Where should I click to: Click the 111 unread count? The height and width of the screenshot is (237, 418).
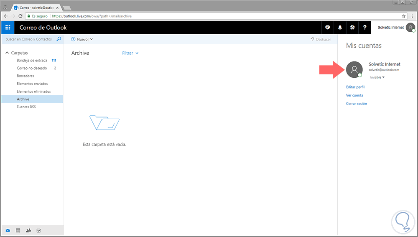coord(54,60)
